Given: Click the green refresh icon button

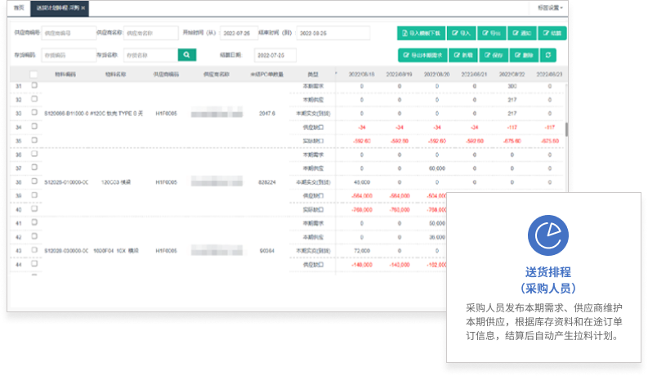Looking at the screenshot, I should (x=549, y=55).
